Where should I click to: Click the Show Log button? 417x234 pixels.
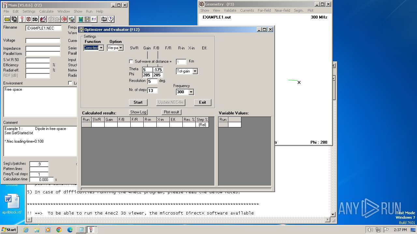138,112
